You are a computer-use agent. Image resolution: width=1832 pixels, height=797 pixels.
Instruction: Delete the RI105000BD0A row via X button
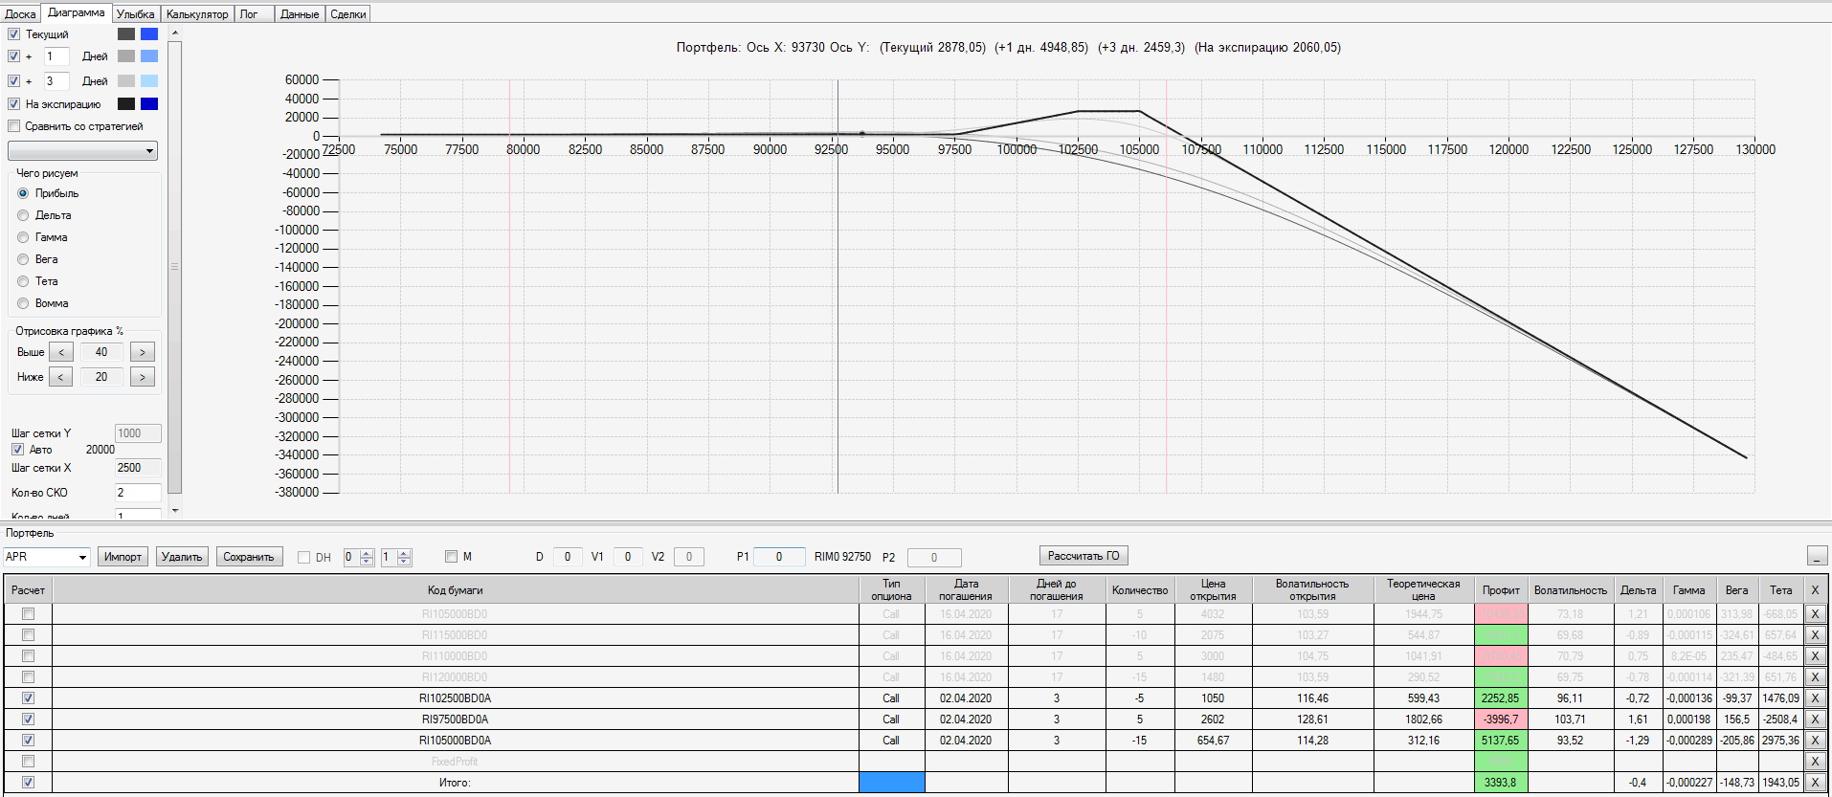pos(1814,741)
